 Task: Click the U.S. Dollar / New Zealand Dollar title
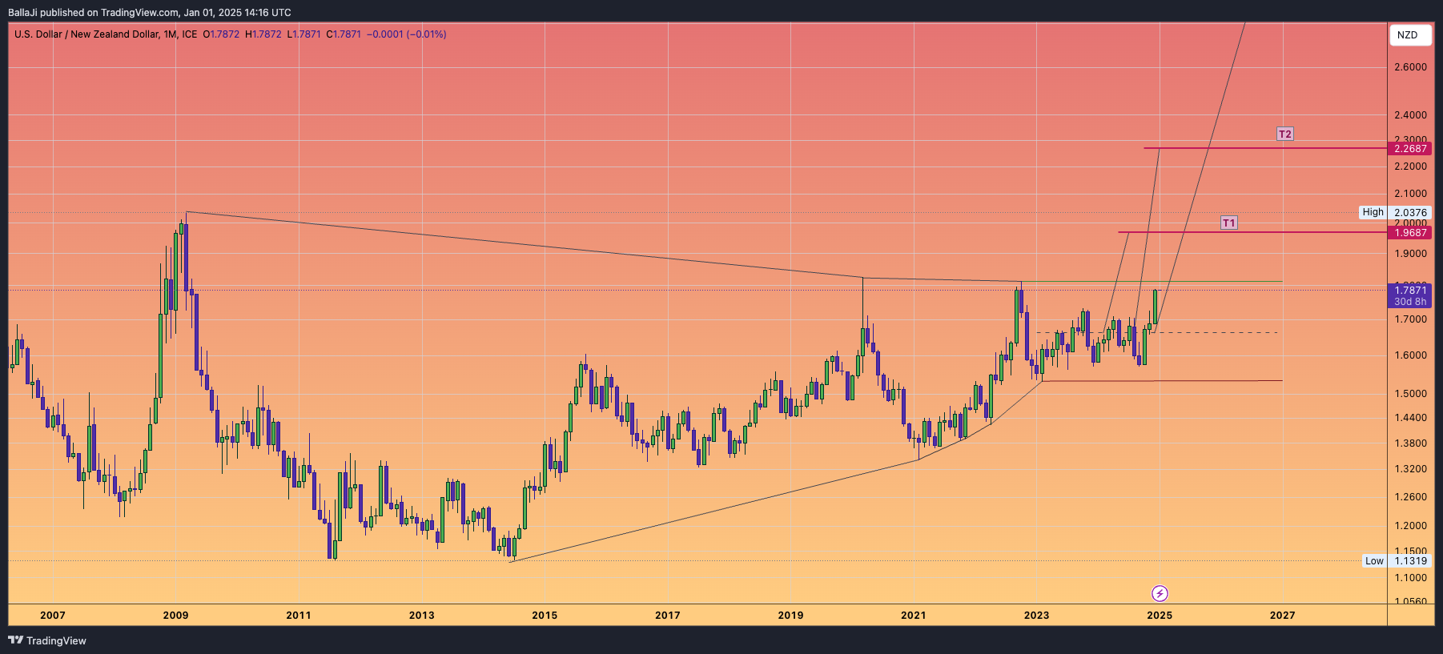point(85,34)
